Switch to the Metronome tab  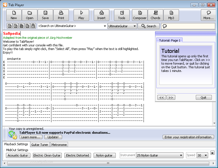click(59, 145)
